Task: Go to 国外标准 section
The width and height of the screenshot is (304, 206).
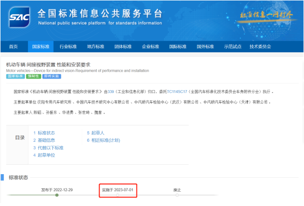Action: coord(205,47)
